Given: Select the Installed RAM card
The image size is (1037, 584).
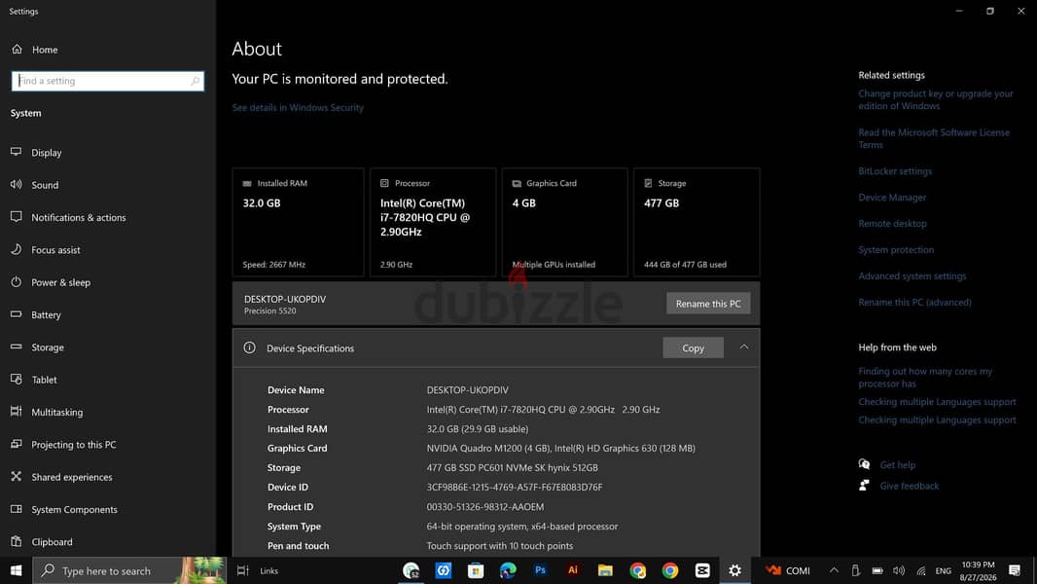Looking at the screenshot, I should [299, 222].
